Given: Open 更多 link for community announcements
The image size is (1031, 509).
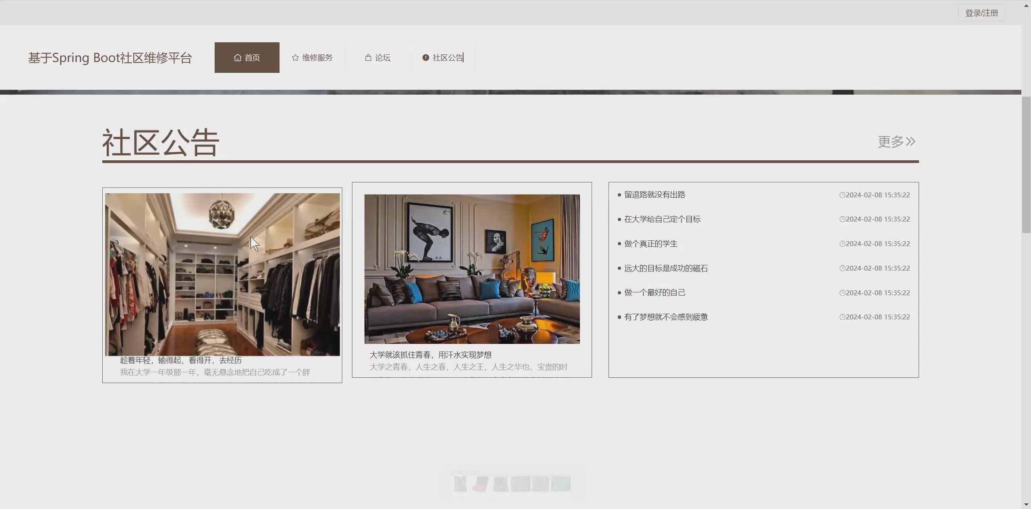Looking at the screenshot, I should [896, 142].
